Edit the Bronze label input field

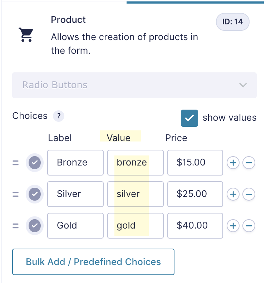(x=75, y=163)
